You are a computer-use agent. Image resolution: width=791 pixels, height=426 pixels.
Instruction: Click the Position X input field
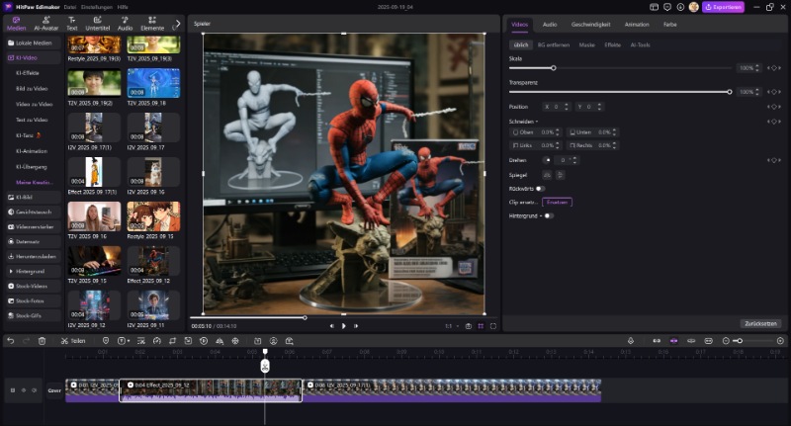tap(557, 107)
